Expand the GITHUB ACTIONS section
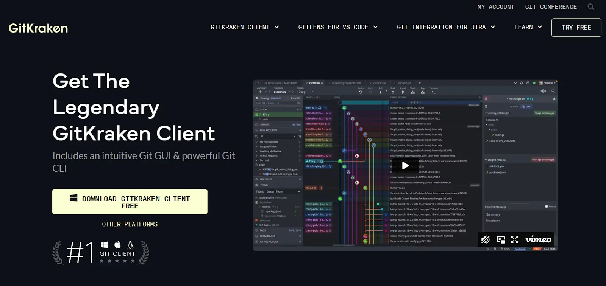606x286 pixels. [278, 242]
